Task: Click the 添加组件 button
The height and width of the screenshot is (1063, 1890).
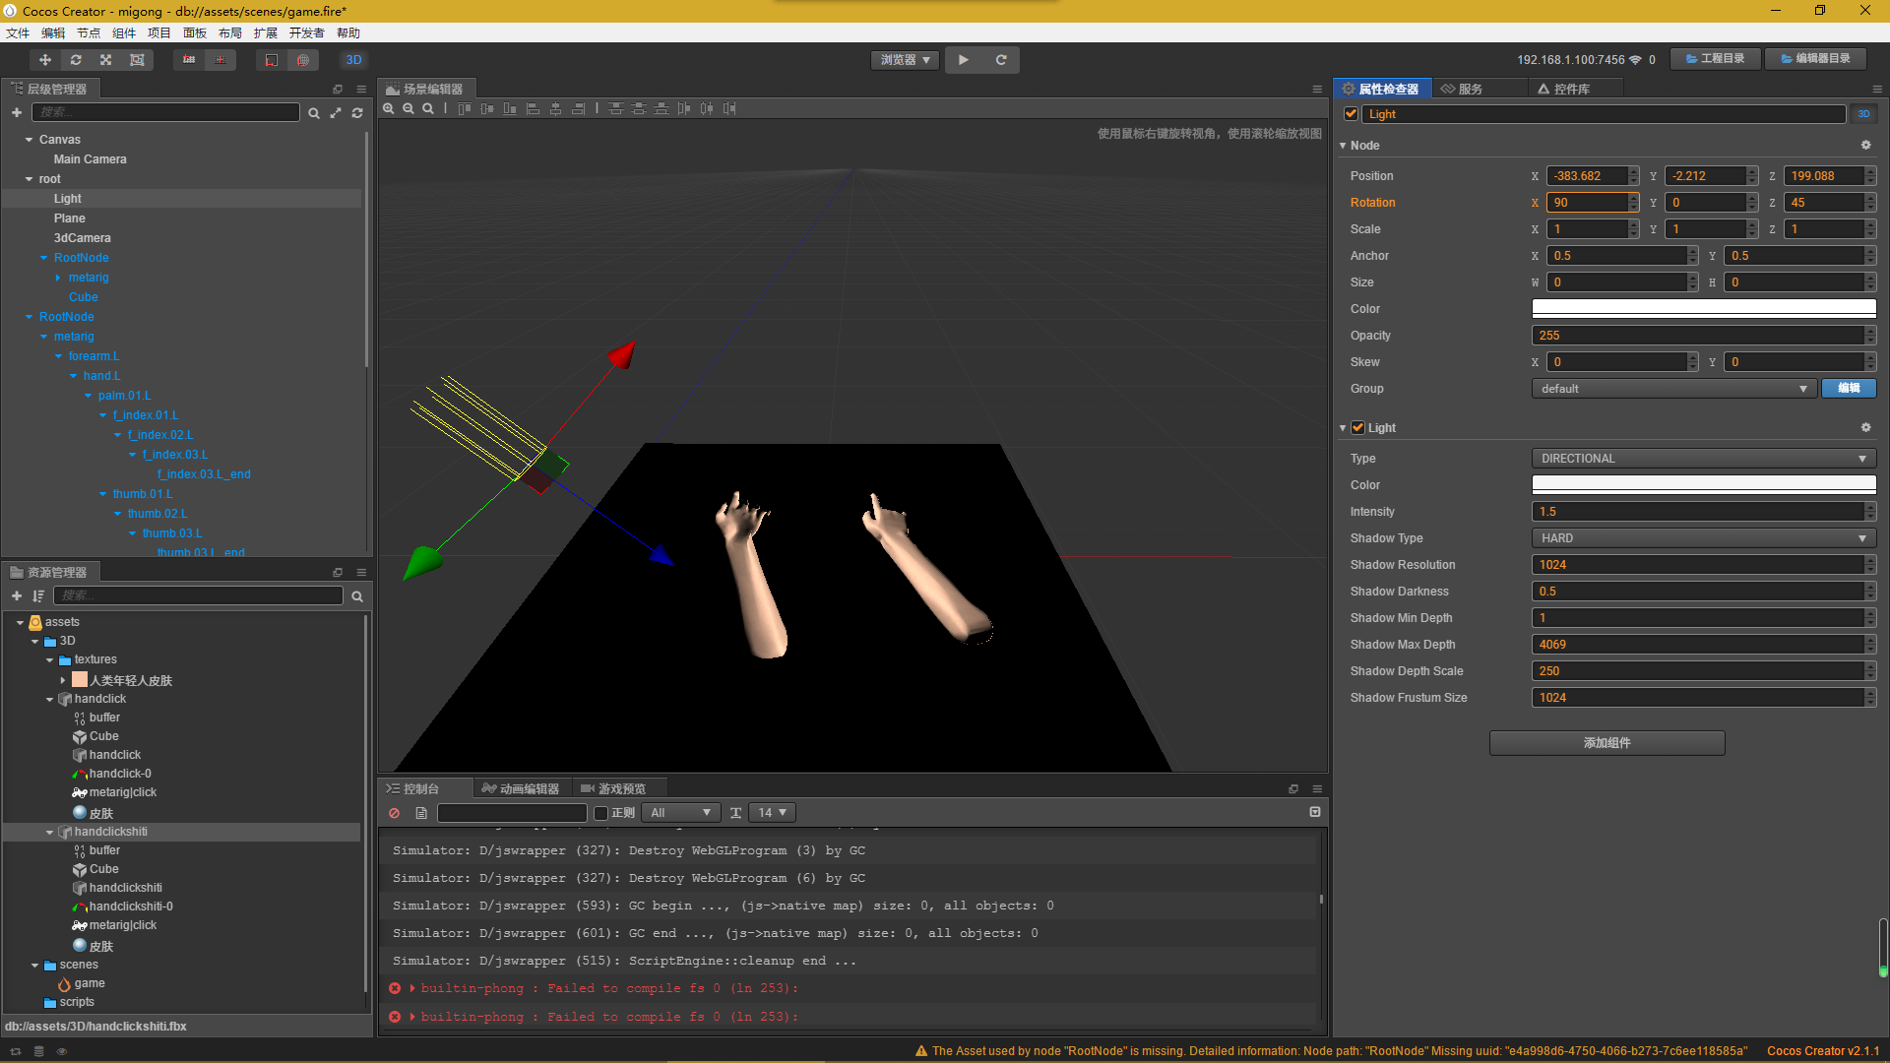Action: [x=1606, y=743]
